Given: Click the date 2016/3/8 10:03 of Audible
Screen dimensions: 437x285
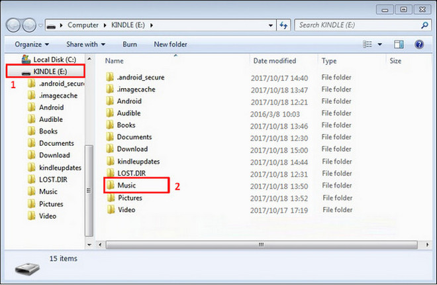Looking at the screenshot, I should [275, 114].
